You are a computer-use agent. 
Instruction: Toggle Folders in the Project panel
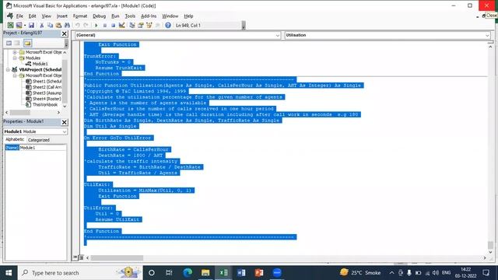pos(27,44)
